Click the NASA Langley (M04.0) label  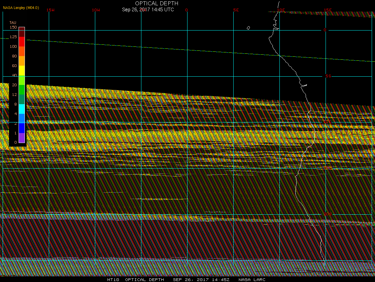click(x=21, y=8)
